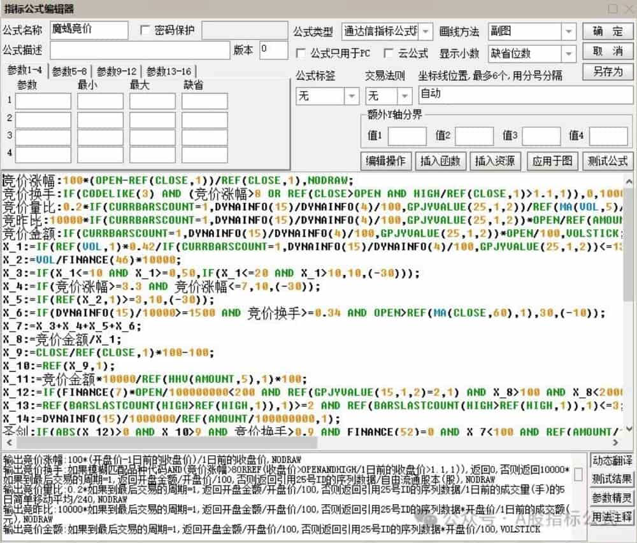This screenshot has width=637, height=543.
Task: Click the 插入资源 button
Action: (494, 161)
